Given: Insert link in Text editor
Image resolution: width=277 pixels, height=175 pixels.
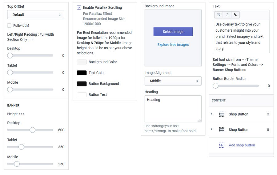Looking at the screenshot, I should click(235, 15).
